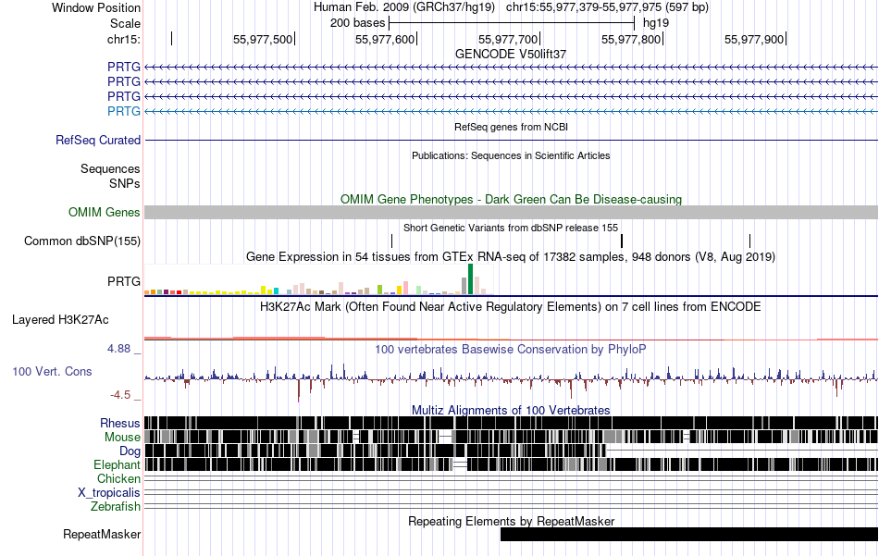Click the chr15:55,977,379-55,977,975 (597 bp) position text
879x556 pixels.
pyautogui.click(x=607, y=7)
